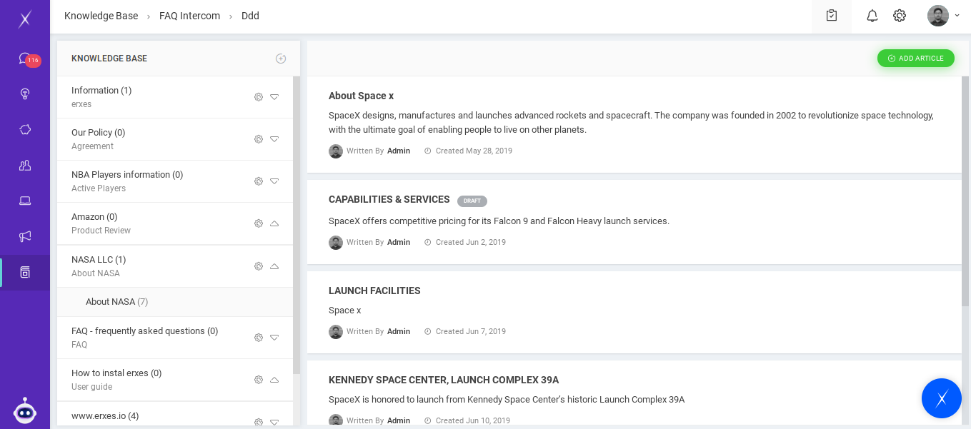
Task: Open the conversations inbox icon with 116 badge
Action: point(25,59)
